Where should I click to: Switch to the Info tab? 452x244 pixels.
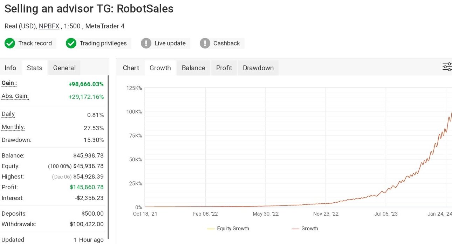click(10, 68)
